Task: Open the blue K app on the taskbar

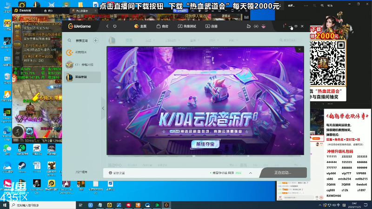Action: (x=90, y=205)
